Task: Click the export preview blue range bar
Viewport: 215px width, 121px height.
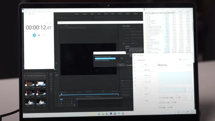Action: pos(89,95)
